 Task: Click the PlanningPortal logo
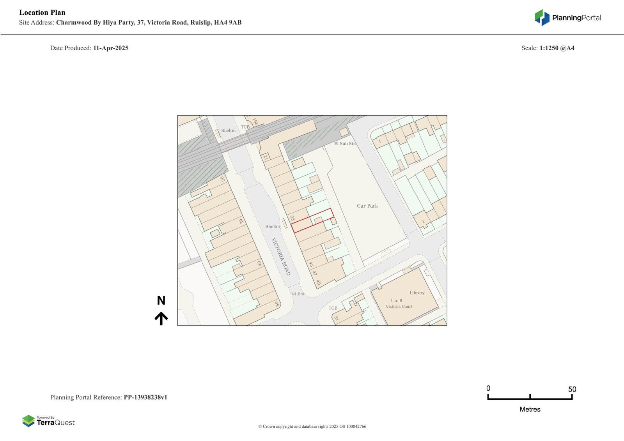567,18
